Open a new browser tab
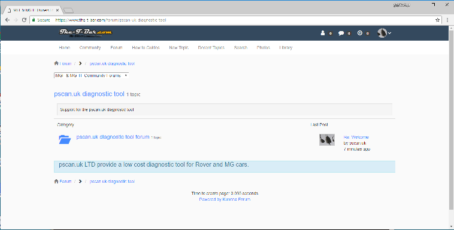 point(68,11)
